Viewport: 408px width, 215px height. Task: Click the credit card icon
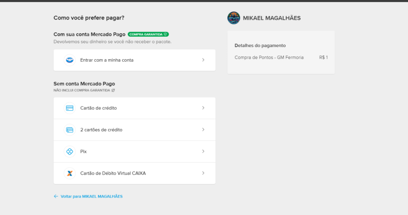pyautogui.click(x=70, y=108)
